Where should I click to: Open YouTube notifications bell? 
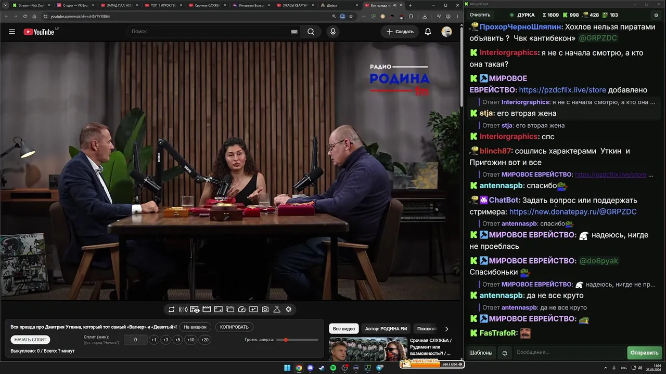pyautogui.click(x=428, y=32)
